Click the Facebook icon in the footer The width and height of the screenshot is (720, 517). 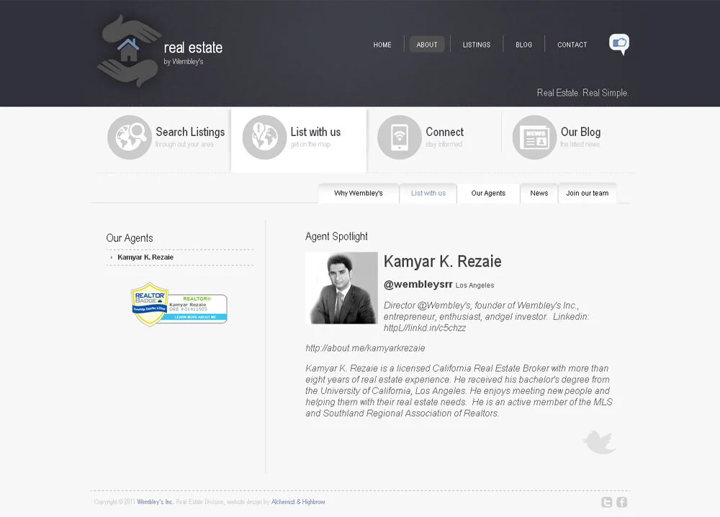click(622, 502)
